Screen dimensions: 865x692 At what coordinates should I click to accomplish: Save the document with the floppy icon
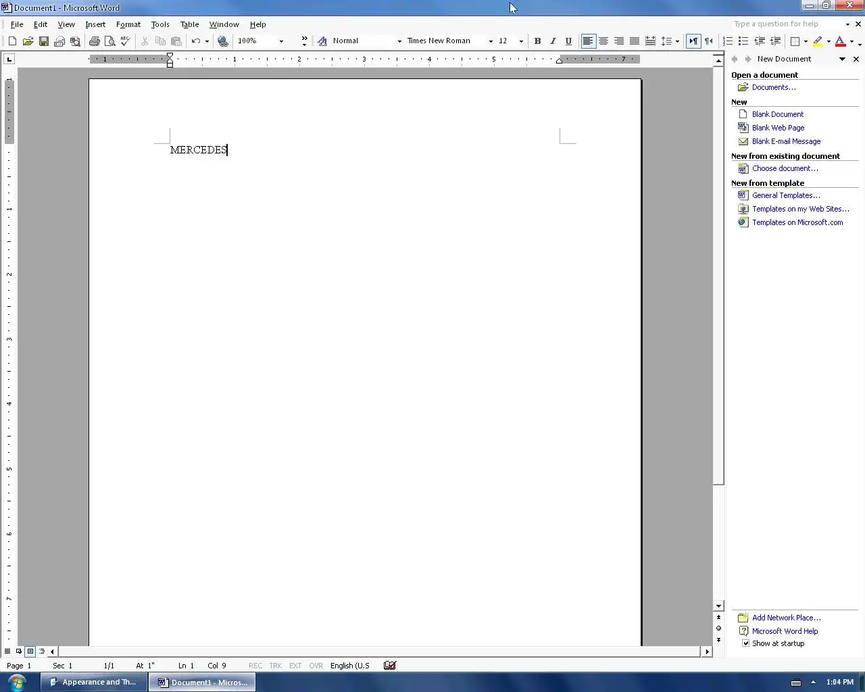44,41
